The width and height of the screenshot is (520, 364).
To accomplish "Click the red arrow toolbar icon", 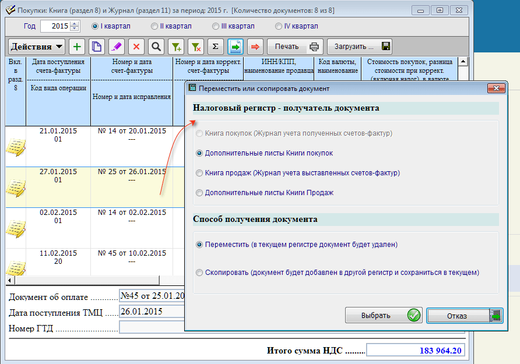I will coord(255,47).
